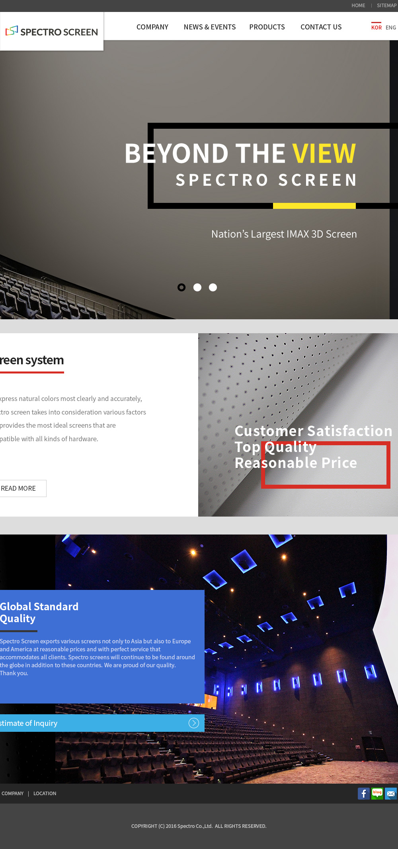Open Facebook page icon in footer

coord(364,793)
